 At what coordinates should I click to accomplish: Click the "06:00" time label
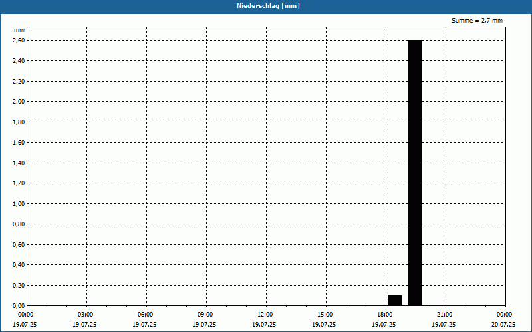click(145, 315)
